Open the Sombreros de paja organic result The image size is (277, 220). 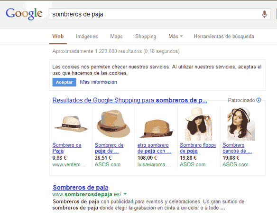pos(81,187)
